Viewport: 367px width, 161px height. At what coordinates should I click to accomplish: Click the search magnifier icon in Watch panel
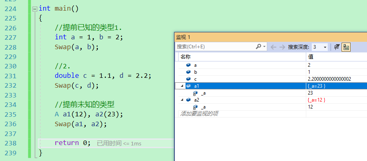(x=258, y=47)
